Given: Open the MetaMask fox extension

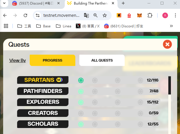Looking at the screenshot, I should [x=139, y=15].
